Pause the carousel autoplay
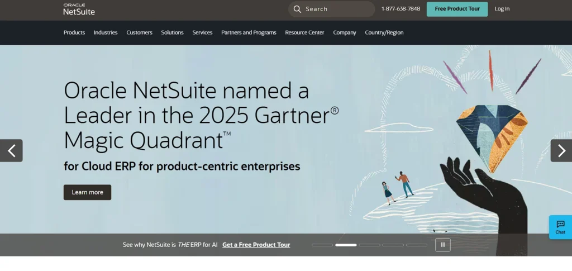The height and width of the screenshot is (271, 572). tap(443, 245)
